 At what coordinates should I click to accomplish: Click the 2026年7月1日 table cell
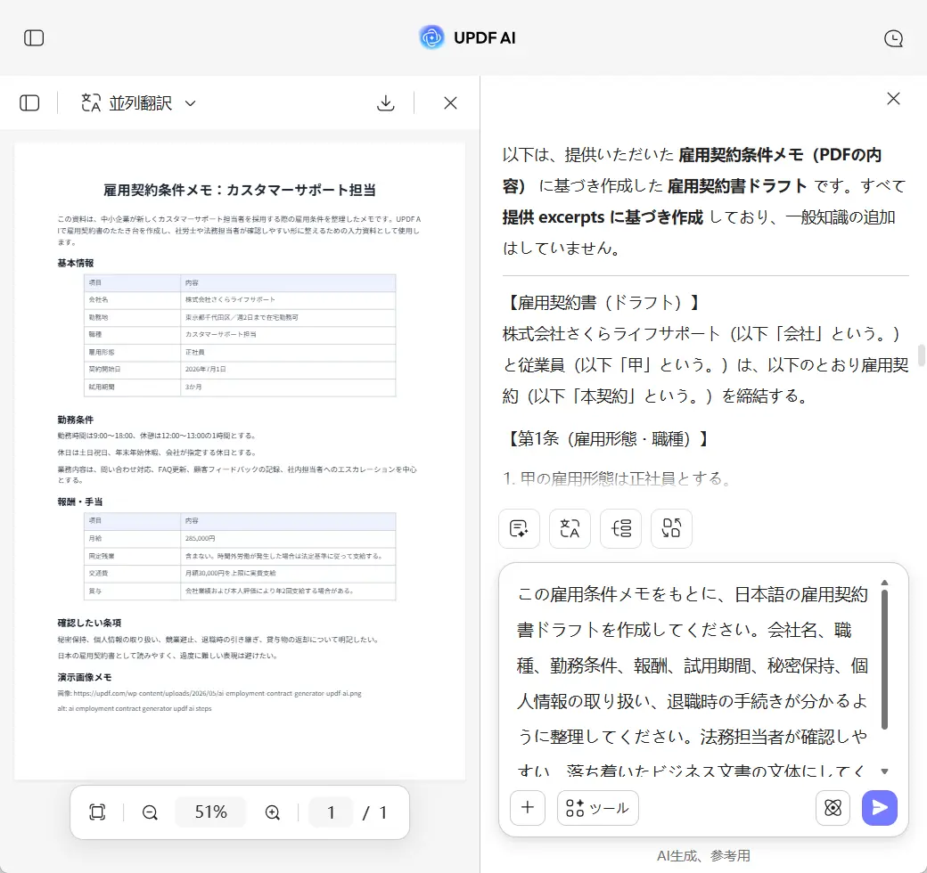pyautogui.click(x=288, y=369)
